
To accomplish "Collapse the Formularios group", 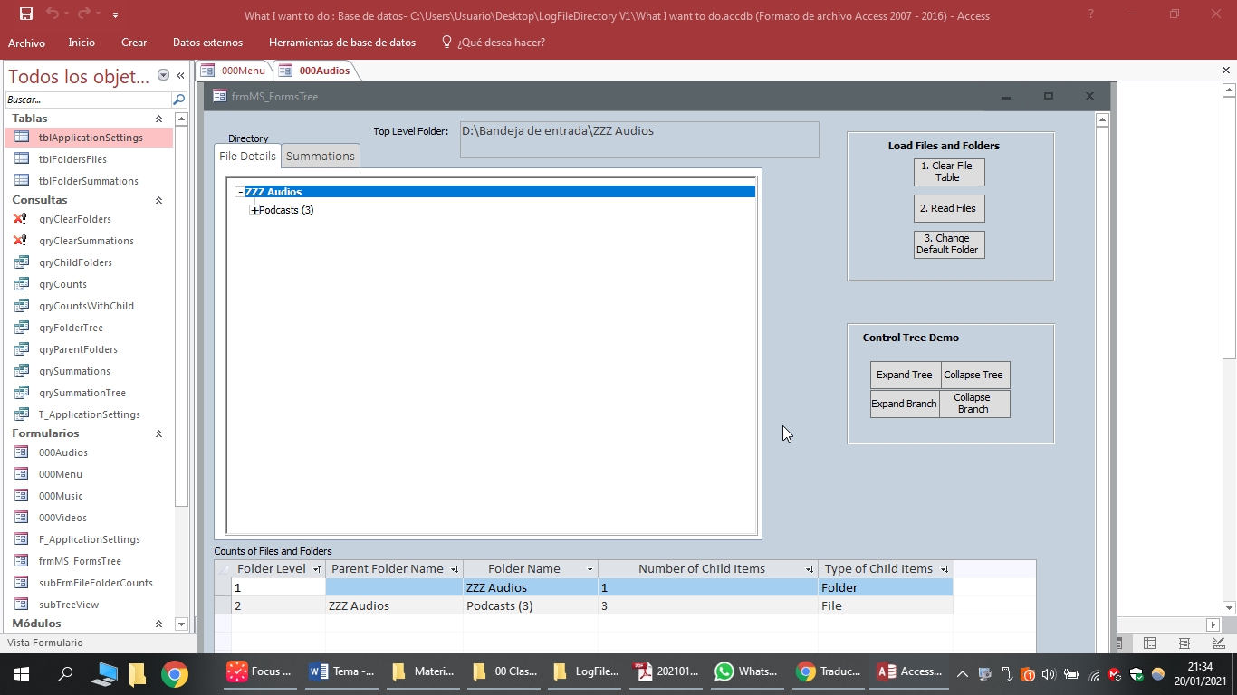I will coord(158,433).
